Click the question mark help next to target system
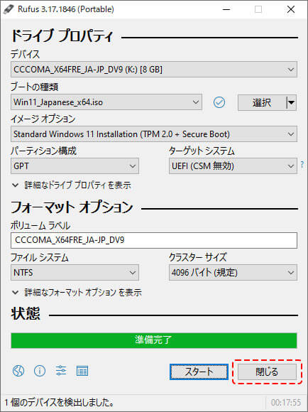The height and width of the screenshot is (412, 308). [x=302, y=165]
